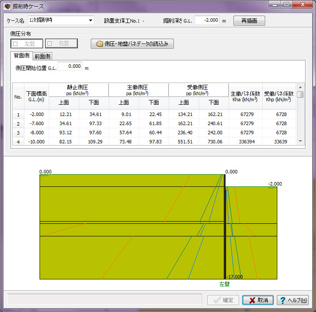The image size is (316, 312).
Task: Click the ヘルプ(H) help button
Action: 293,300
